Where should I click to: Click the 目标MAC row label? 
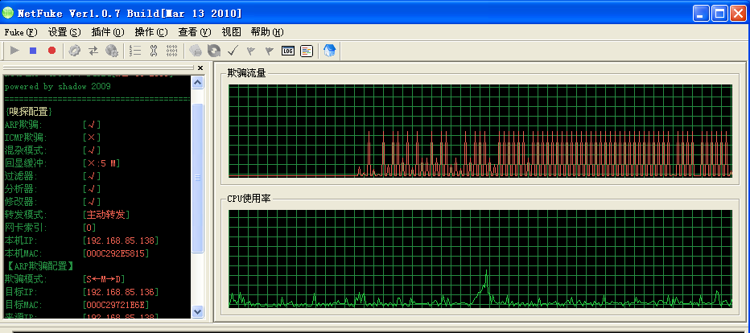[x=23, y=304]
